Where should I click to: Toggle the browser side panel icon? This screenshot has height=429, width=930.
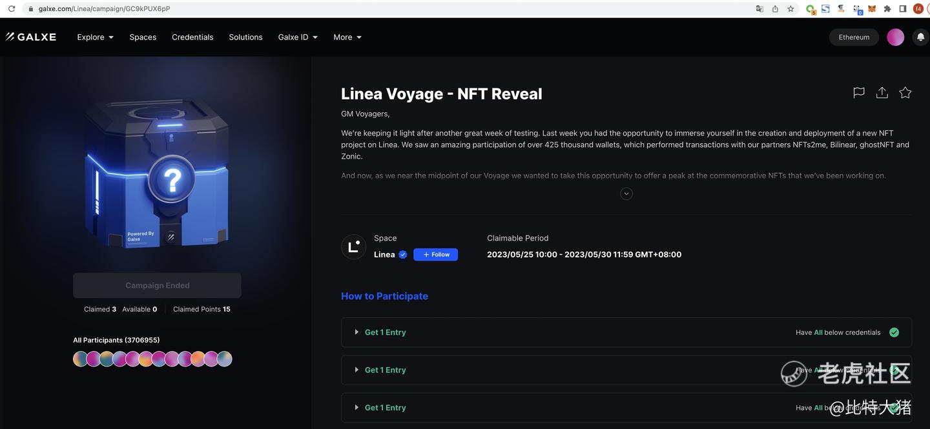tap(903, 9)
